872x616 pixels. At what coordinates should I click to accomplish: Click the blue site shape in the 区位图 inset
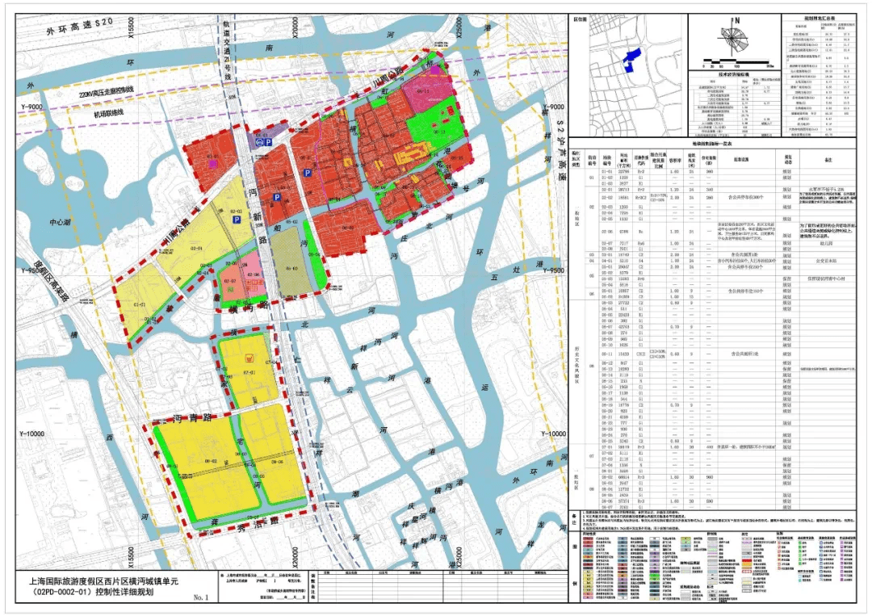click(x=631, y=59)
